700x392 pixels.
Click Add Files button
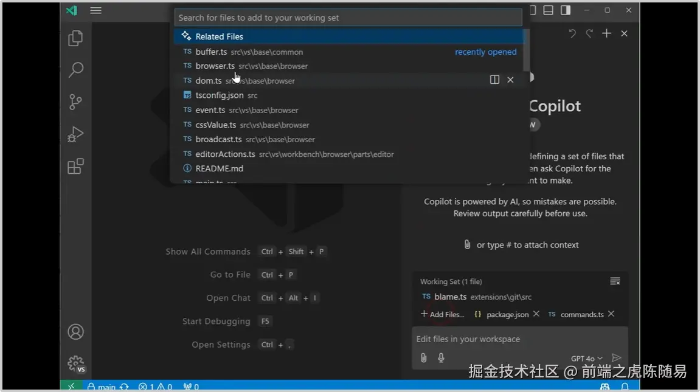click(442, 314)
